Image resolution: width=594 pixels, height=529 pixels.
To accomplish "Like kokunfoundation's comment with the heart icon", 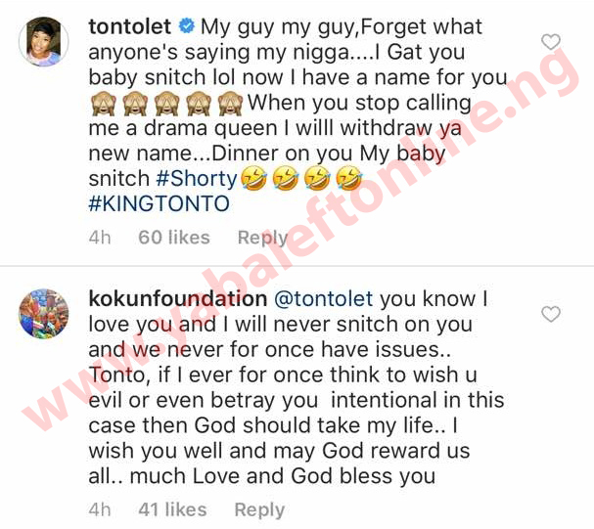I will click(x=550, y=314).
